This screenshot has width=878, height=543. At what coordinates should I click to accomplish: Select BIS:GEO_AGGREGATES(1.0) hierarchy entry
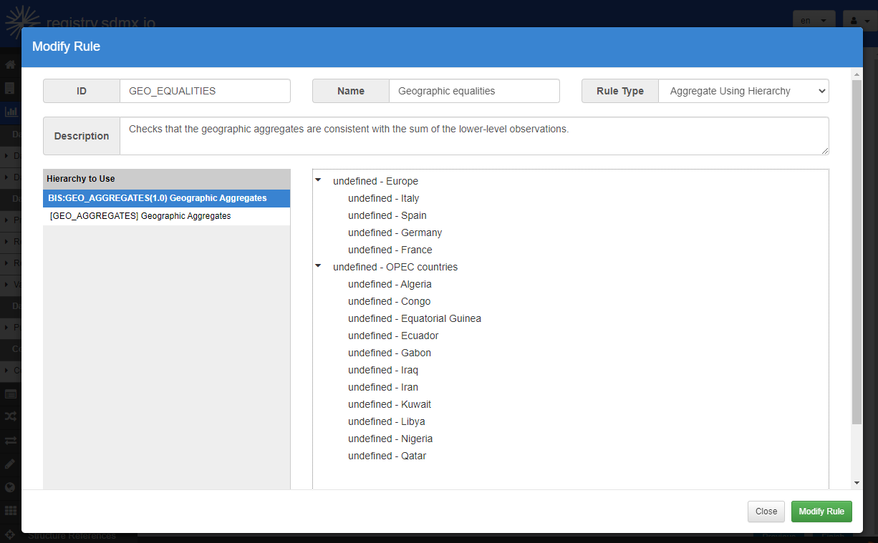166,198
